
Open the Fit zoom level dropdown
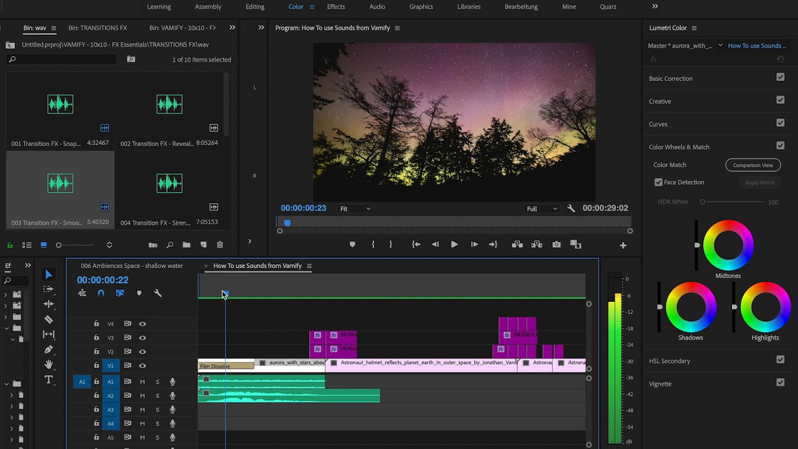355,209
